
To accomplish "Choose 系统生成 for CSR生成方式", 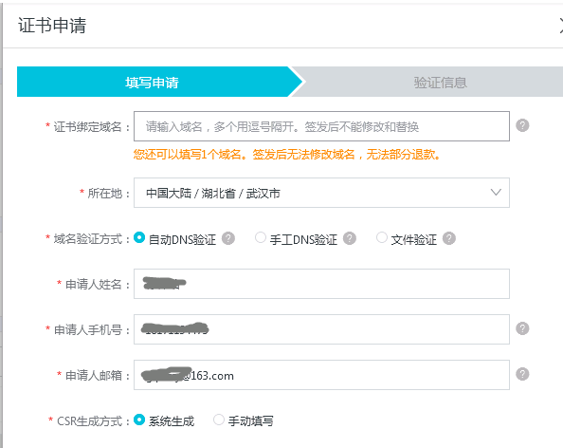I will pos(139,420).
